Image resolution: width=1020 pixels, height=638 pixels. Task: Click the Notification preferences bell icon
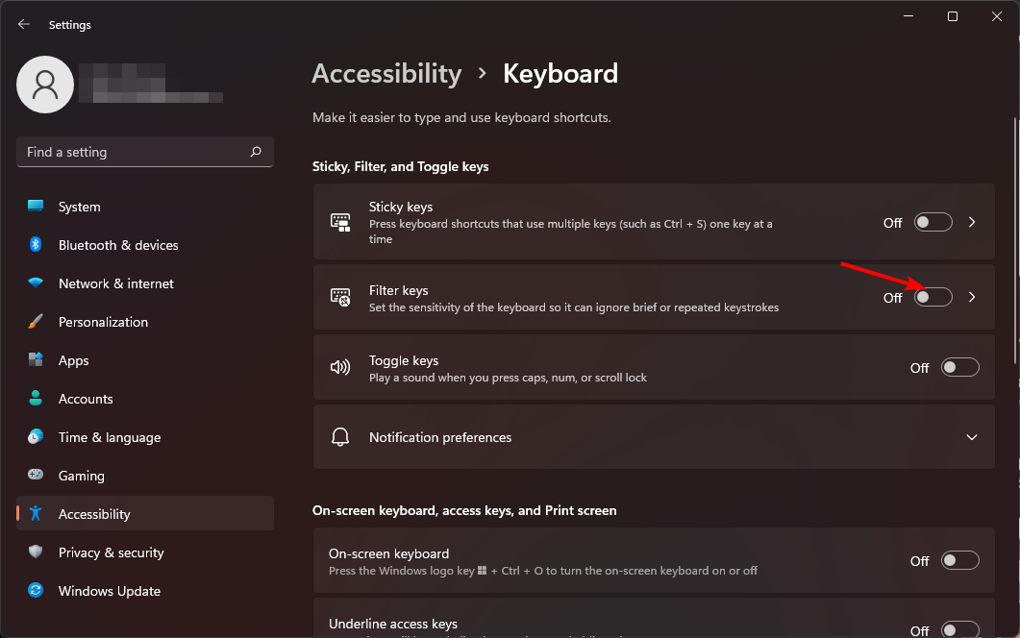click(x=340, y=437)
